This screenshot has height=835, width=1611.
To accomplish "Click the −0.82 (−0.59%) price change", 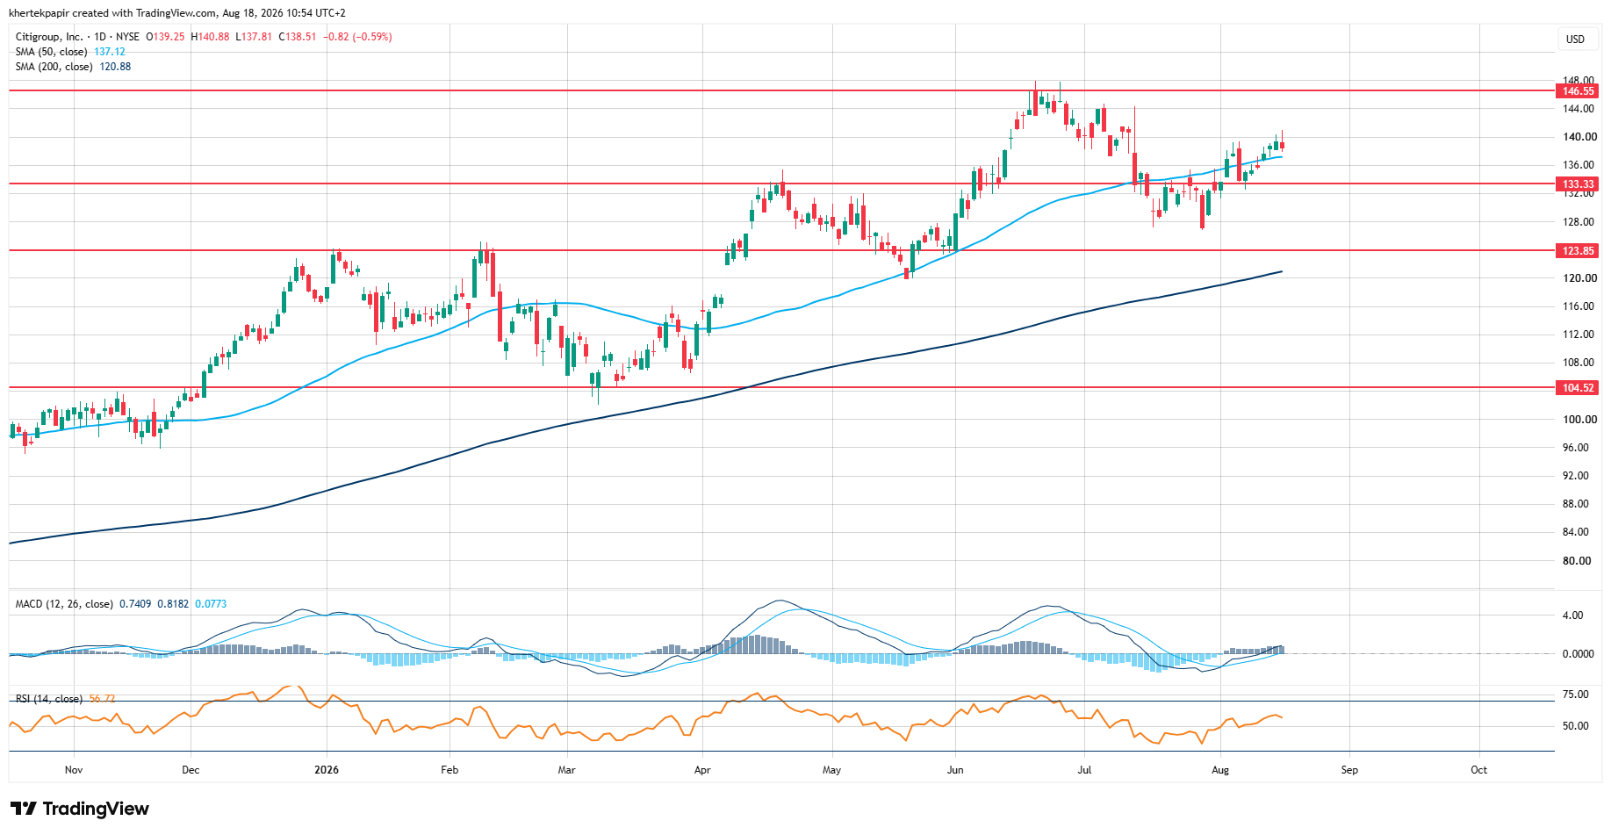I will click(x=357, y=37).
